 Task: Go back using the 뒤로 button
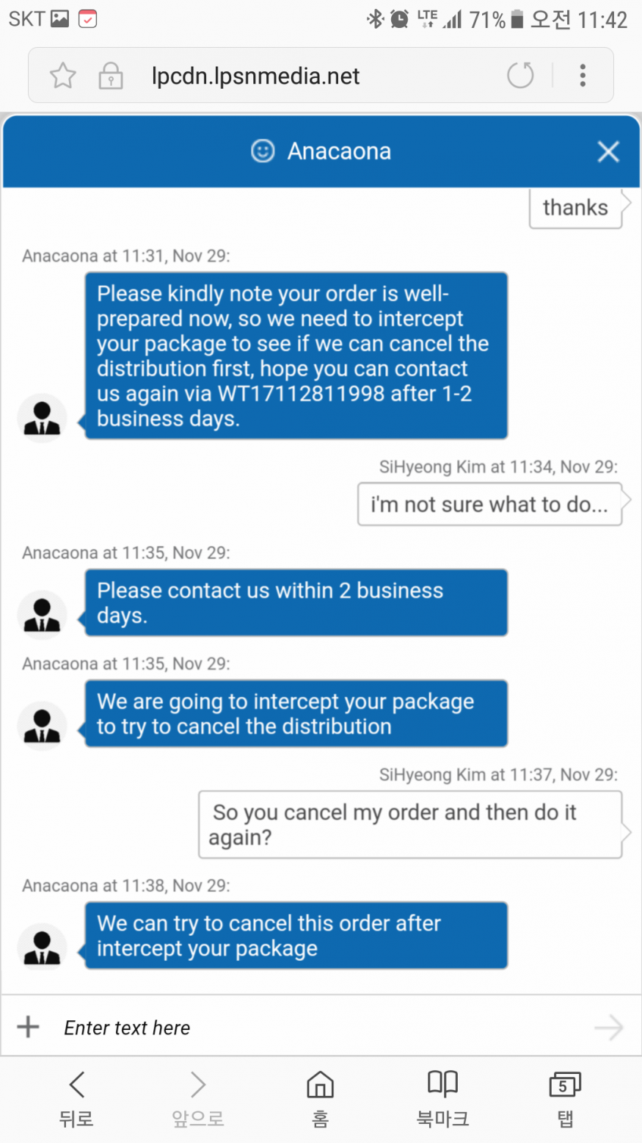(x=76, y=1100)
